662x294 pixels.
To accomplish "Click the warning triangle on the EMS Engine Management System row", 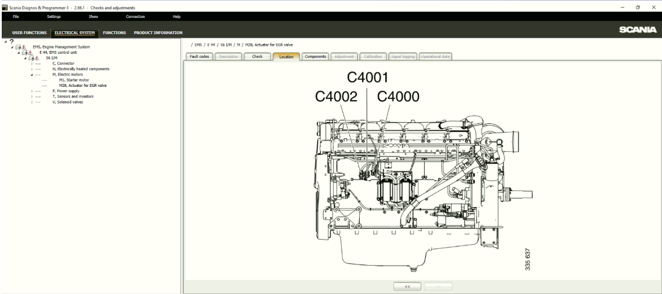I will coord(24,47).
